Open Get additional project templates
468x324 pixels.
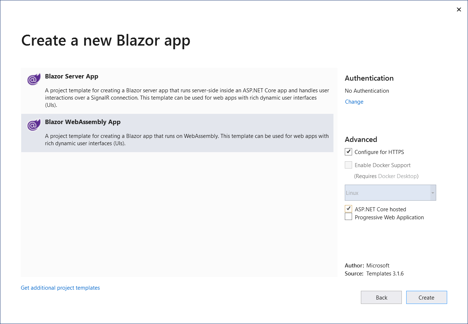point(60,288)
